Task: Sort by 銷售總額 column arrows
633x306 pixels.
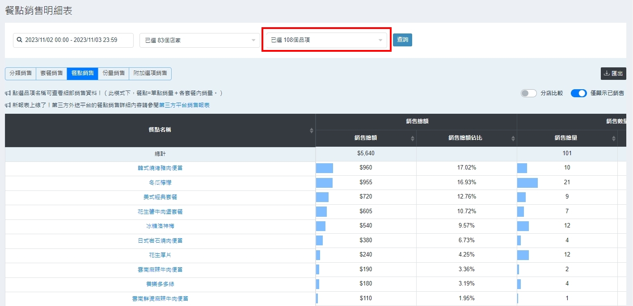Action: (x=412, y=138)
